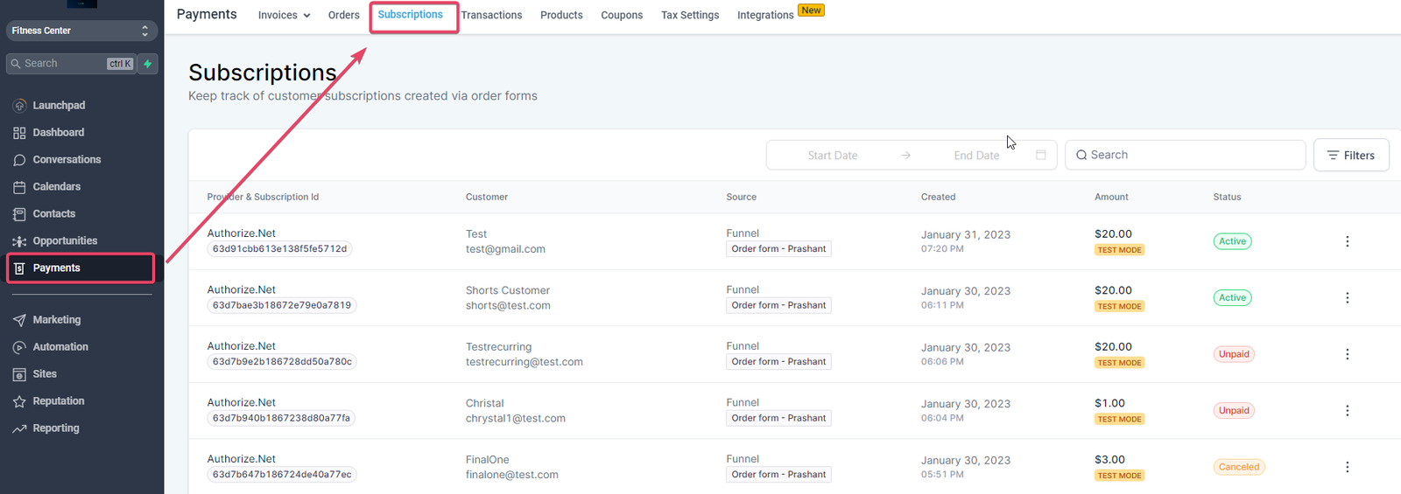Open the Reputation star icon

pos(19,401)
